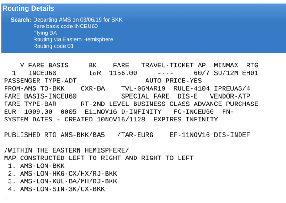Click the /WITHIN THE EASTERN HEMISPHERE/ line

[67, 150]
